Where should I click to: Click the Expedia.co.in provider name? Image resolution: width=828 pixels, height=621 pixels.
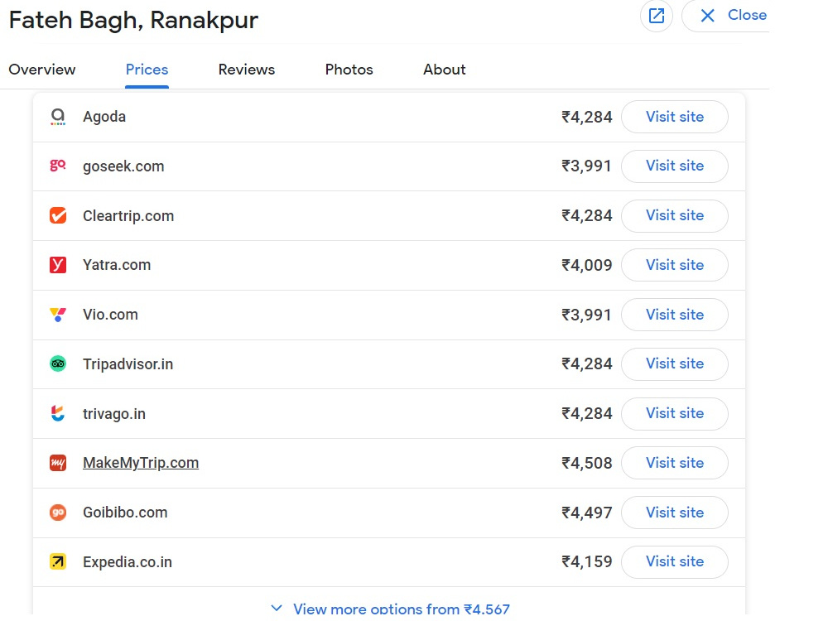pos(127,562)
